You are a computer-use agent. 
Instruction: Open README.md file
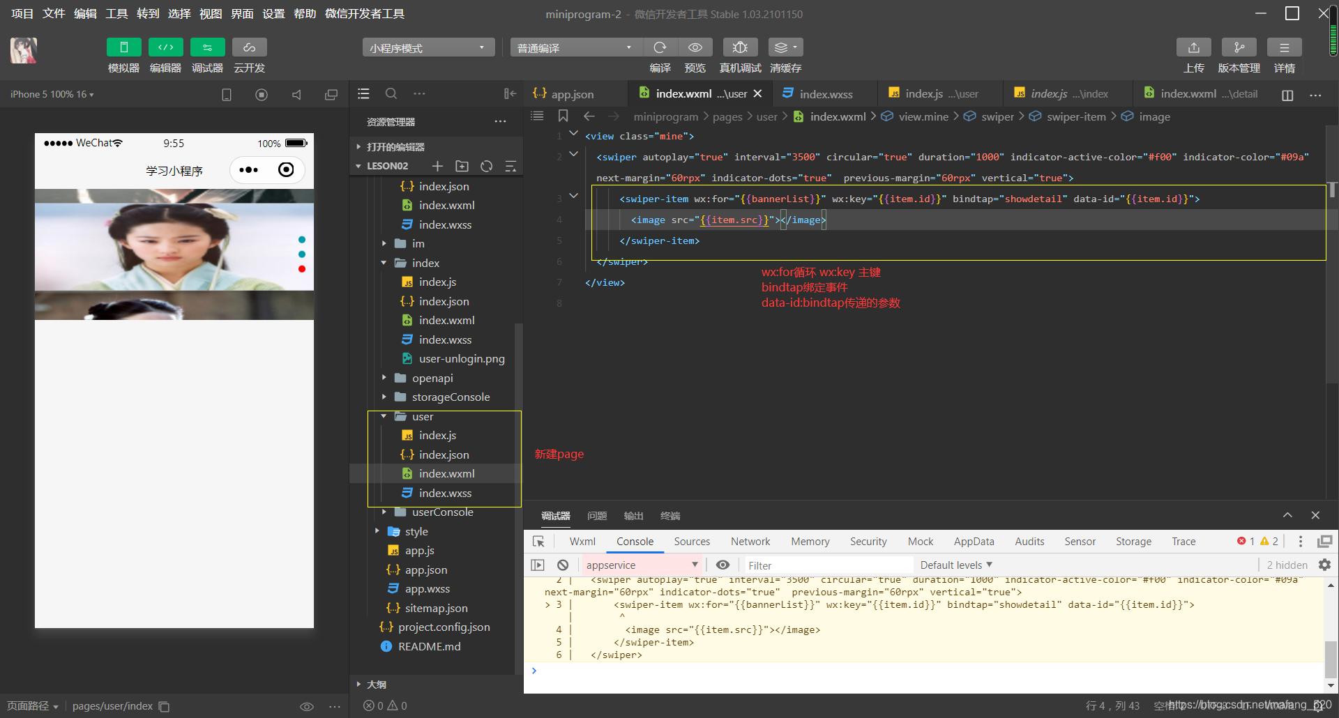[x=429, y=646]
